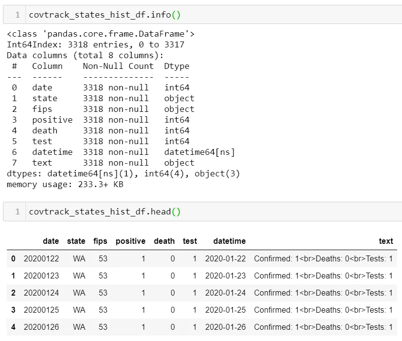Click row index 4 in the dataframe table
Image resolution: width=402 pixels, height=341 pixels.
click(13, 327)
